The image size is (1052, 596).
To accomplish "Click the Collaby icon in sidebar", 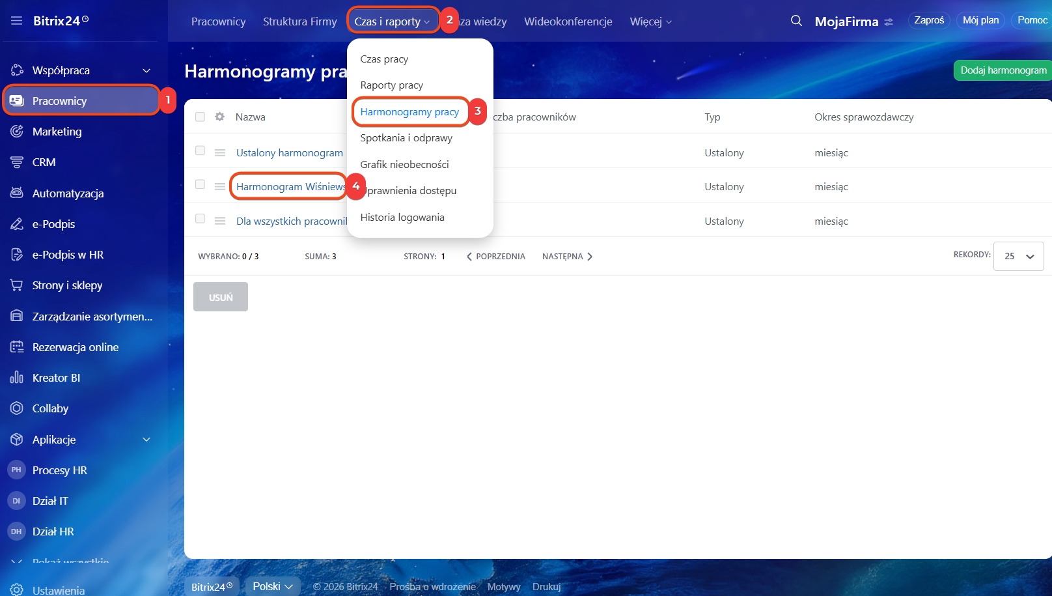I will pyautogui.click(x=17, y=408).
